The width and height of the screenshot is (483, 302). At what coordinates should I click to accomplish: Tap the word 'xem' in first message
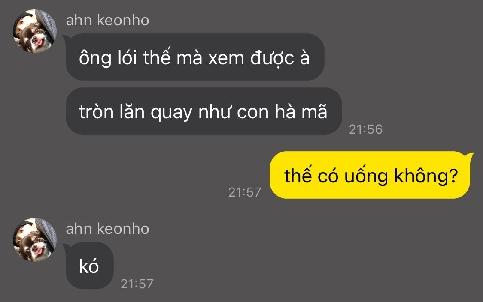click(x=226, y=58)
